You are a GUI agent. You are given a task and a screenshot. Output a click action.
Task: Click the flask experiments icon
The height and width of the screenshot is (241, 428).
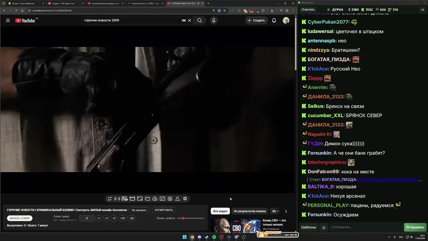coord(178,199)
